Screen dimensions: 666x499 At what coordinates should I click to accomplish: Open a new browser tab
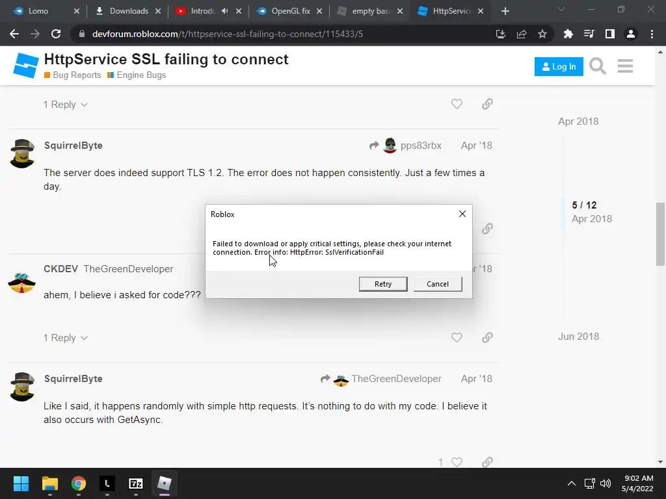pos(505,11)
